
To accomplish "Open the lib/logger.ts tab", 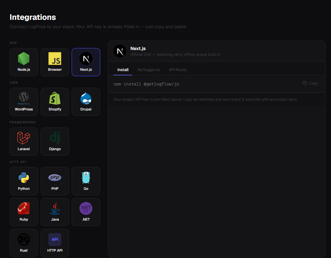I will pos(149,70).
